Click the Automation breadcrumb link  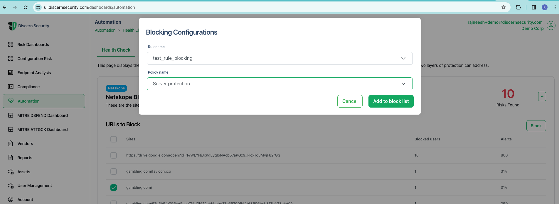pyautogui.click(x=105, y=30)
